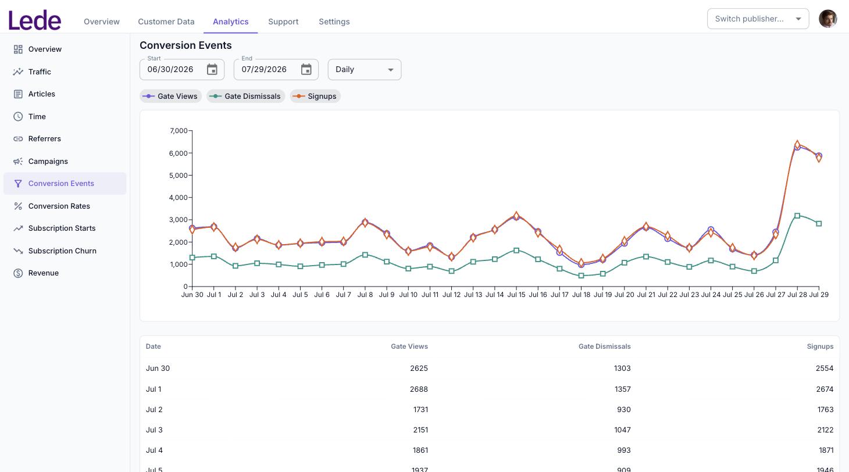
Task: Open Articles in the sidebar
Action: pos(65,94)
